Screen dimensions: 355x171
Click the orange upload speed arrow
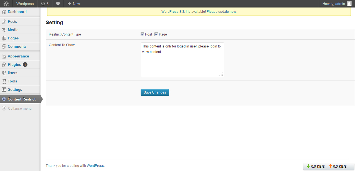[x=330, y=166]
